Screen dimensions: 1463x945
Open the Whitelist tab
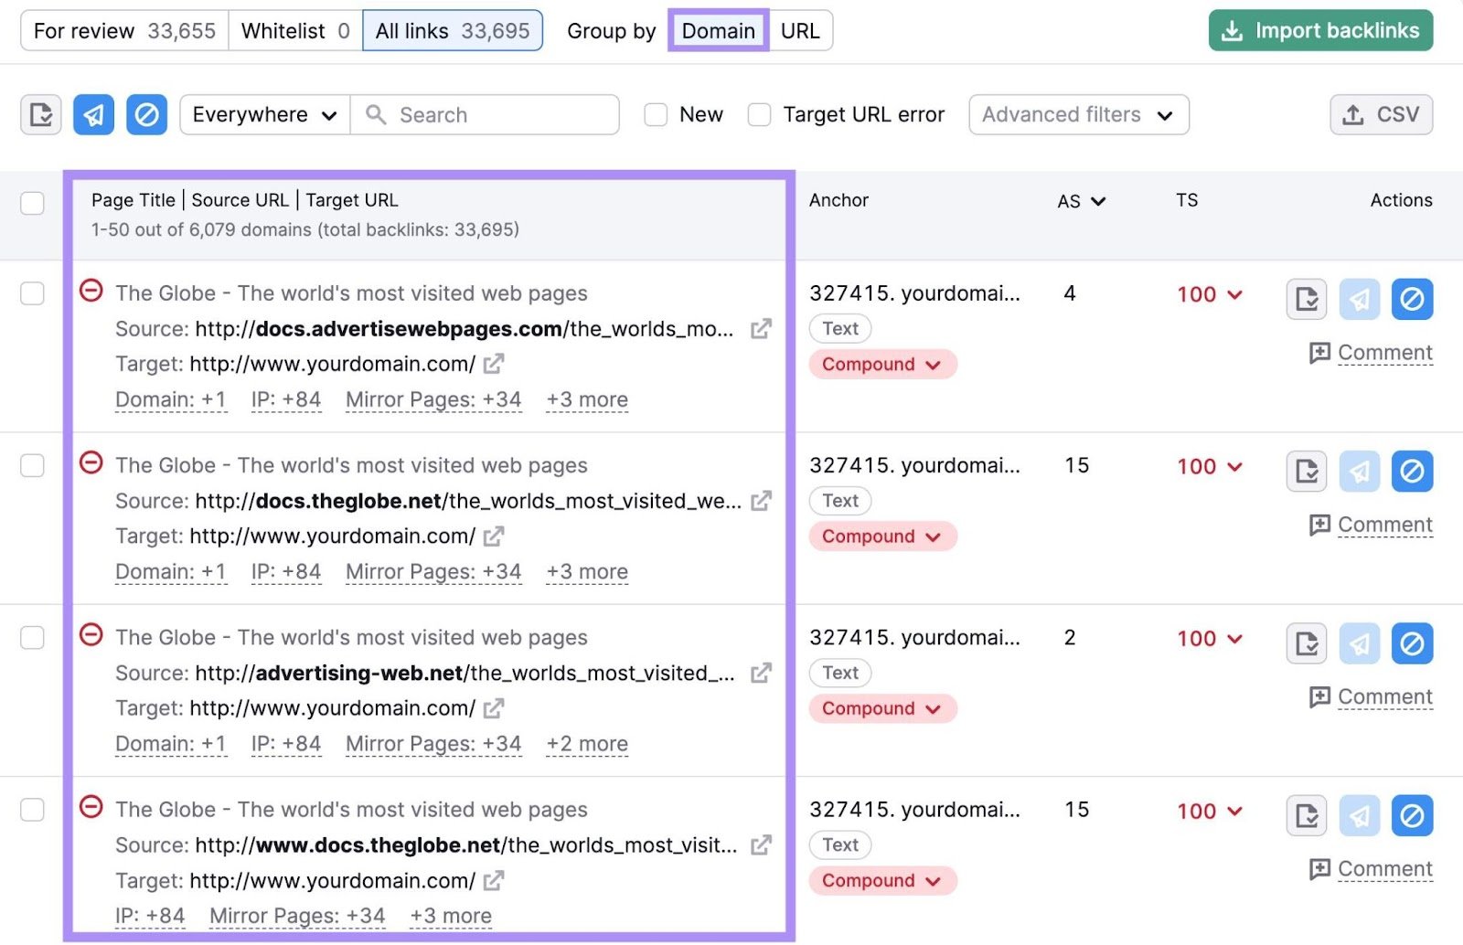pos(293,30)
